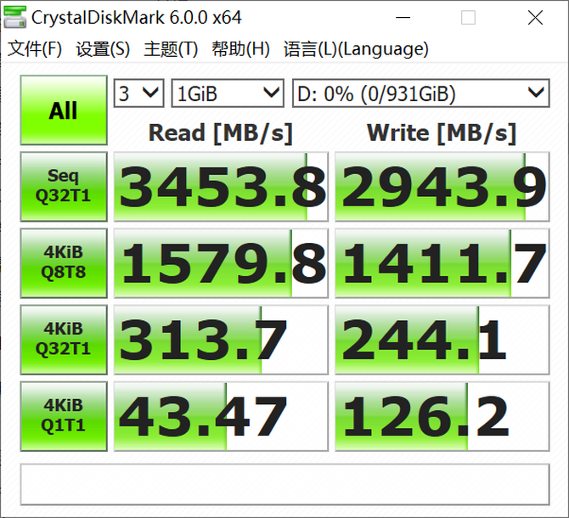Start the Seq Q32T1 test

pyautogui.click(x=64, y=187)
